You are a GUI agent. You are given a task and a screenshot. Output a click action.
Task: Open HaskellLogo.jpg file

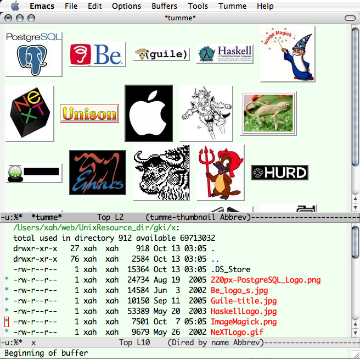(x=244, y=311)
